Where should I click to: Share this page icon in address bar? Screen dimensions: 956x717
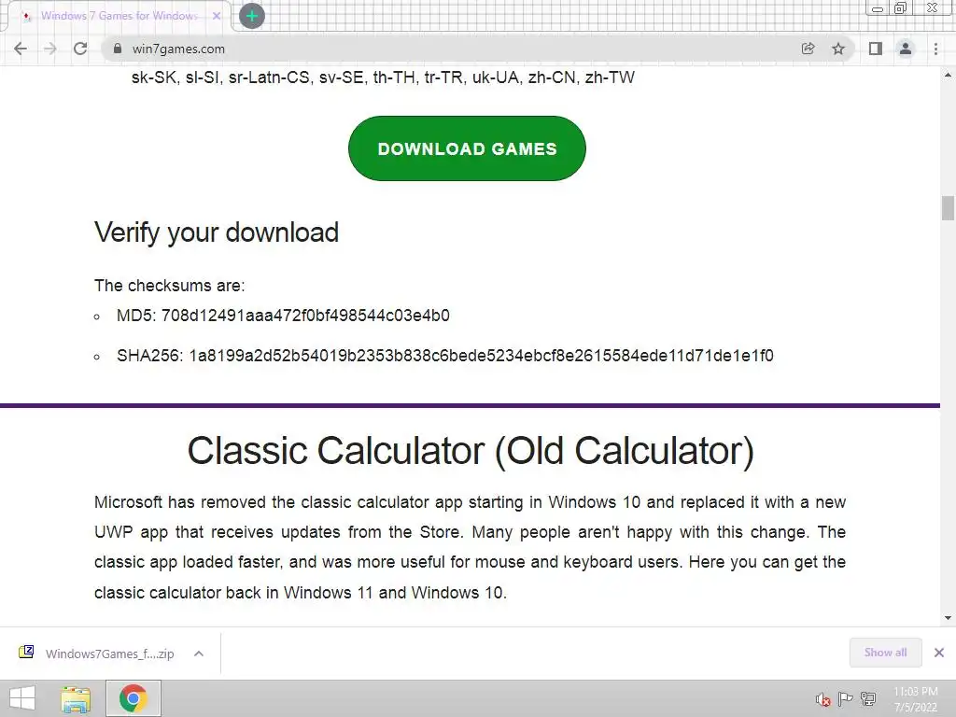[808, 49]
